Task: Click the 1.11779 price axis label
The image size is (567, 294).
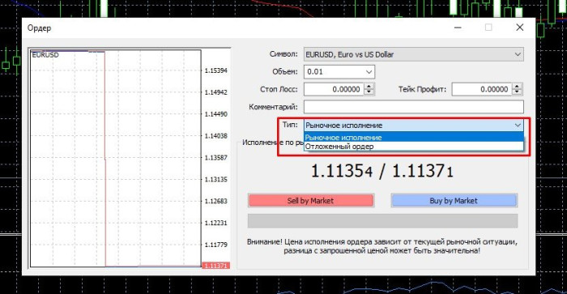Action: click(216, 245)
